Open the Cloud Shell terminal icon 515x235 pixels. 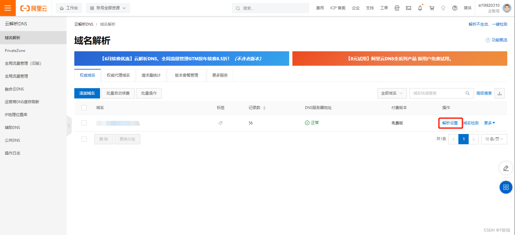[x=409, y=8]
